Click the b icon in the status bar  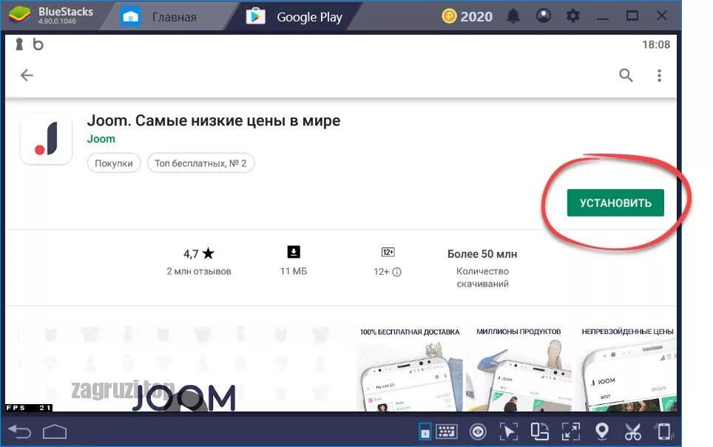tap(38, 44)
